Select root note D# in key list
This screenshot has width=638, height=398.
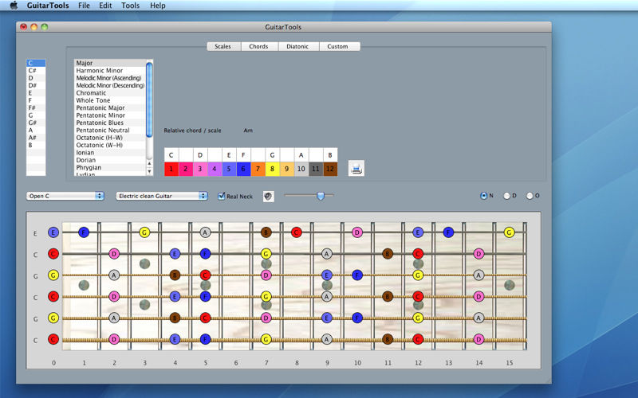point(36,86)
